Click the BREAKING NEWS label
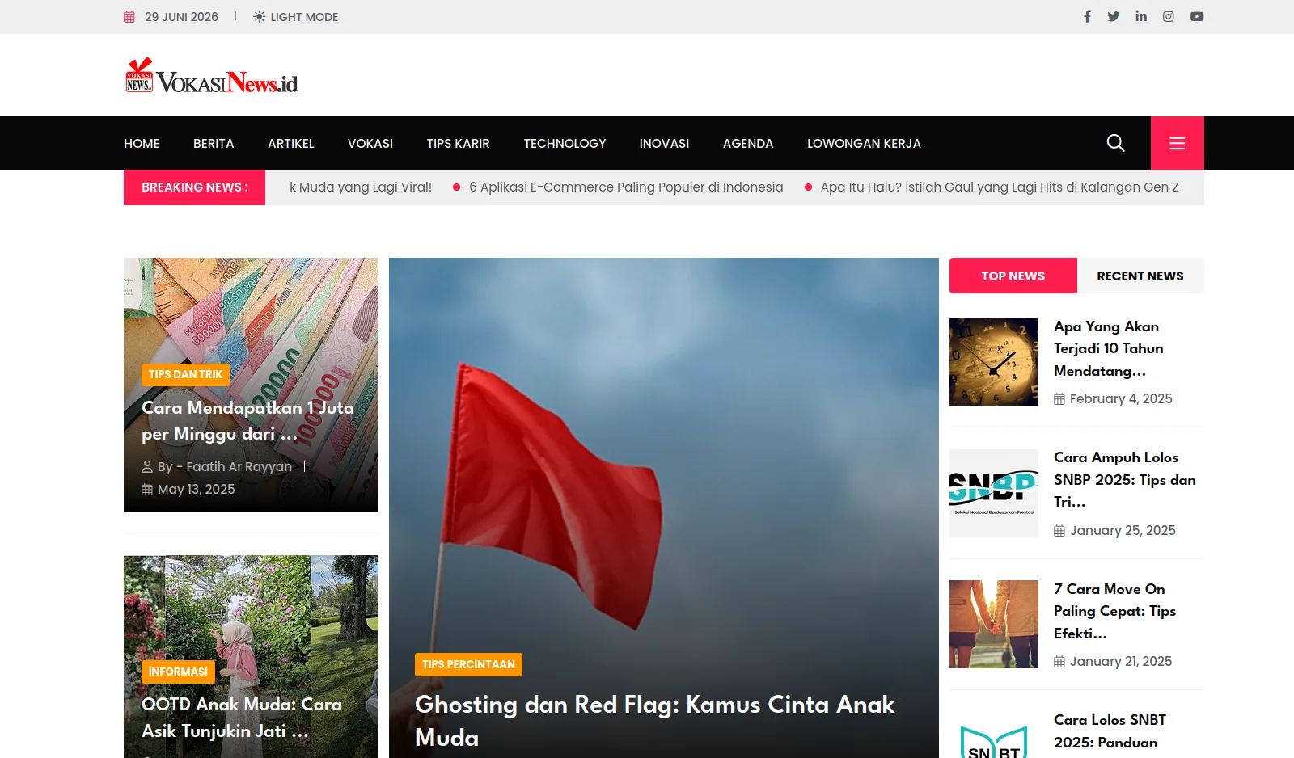The image size is (1294, 758). point(194,187)
